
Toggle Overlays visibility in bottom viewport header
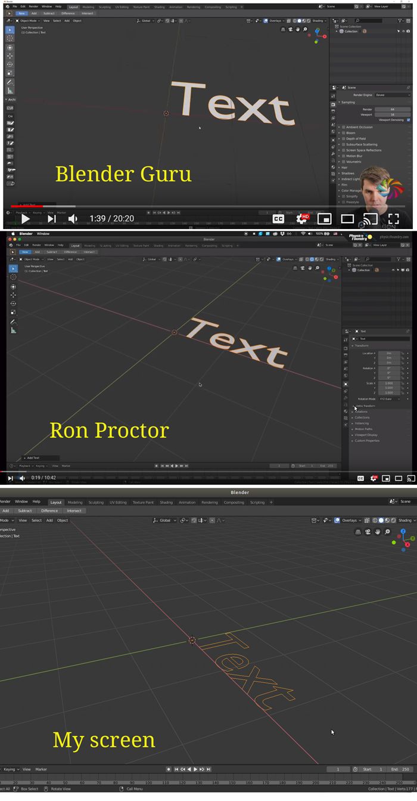pos(338,520)
